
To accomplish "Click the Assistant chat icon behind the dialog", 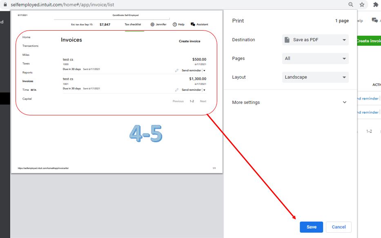I will pos(374,20).
